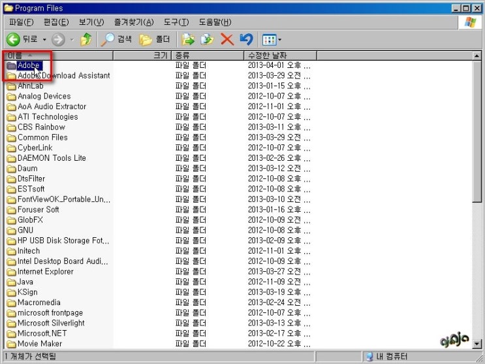This screenshot has height=364, width=485.
Task: Click the scrollbar up arrow
Action: click(477, 56)
